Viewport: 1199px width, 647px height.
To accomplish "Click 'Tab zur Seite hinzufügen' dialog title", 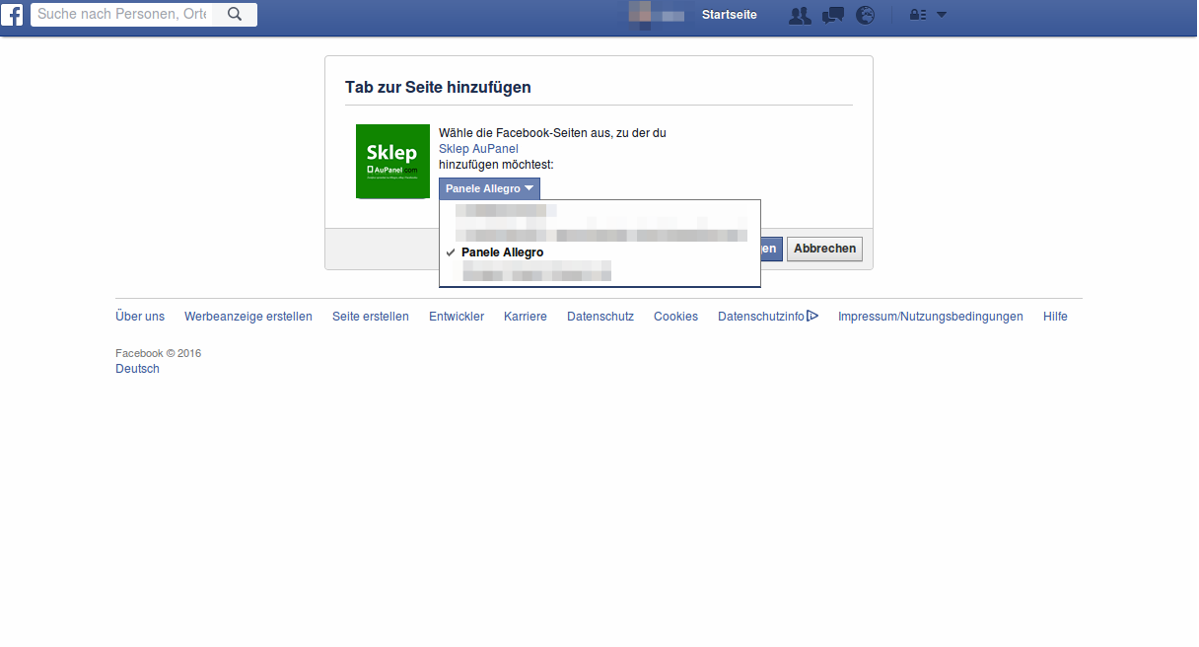I will click(x=438, y=87).
